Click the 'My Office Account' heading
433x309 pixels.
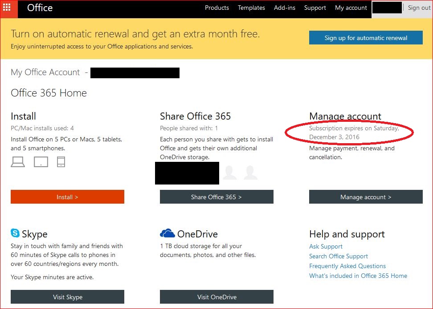[45, 72]
